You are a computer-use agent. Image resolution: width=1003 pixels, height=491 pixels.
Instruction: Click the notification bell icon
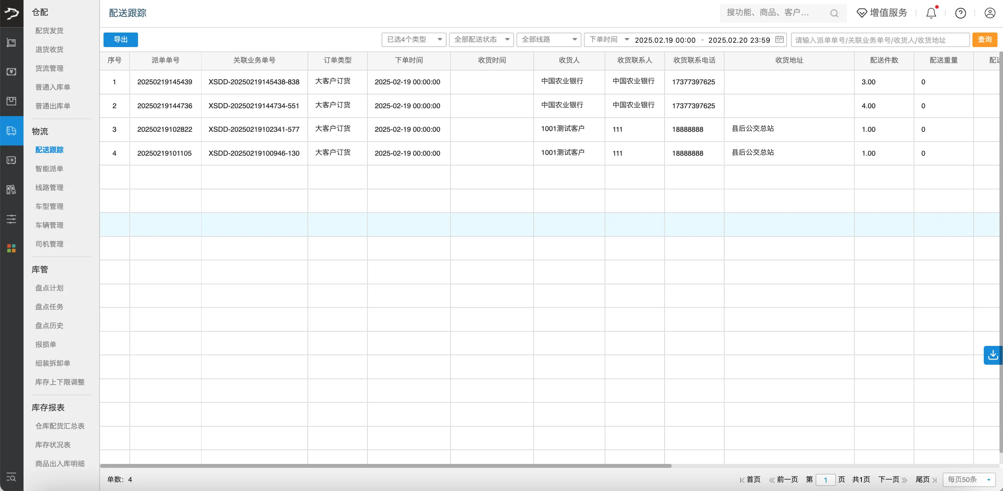931,13
